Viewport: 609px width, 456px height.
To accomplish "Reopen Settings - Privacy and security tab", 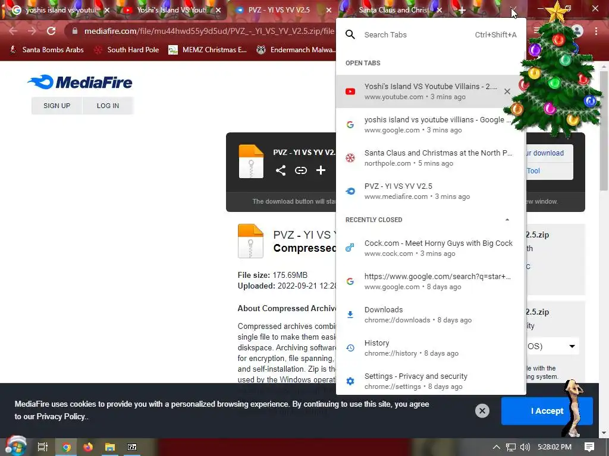I will 431,381.
